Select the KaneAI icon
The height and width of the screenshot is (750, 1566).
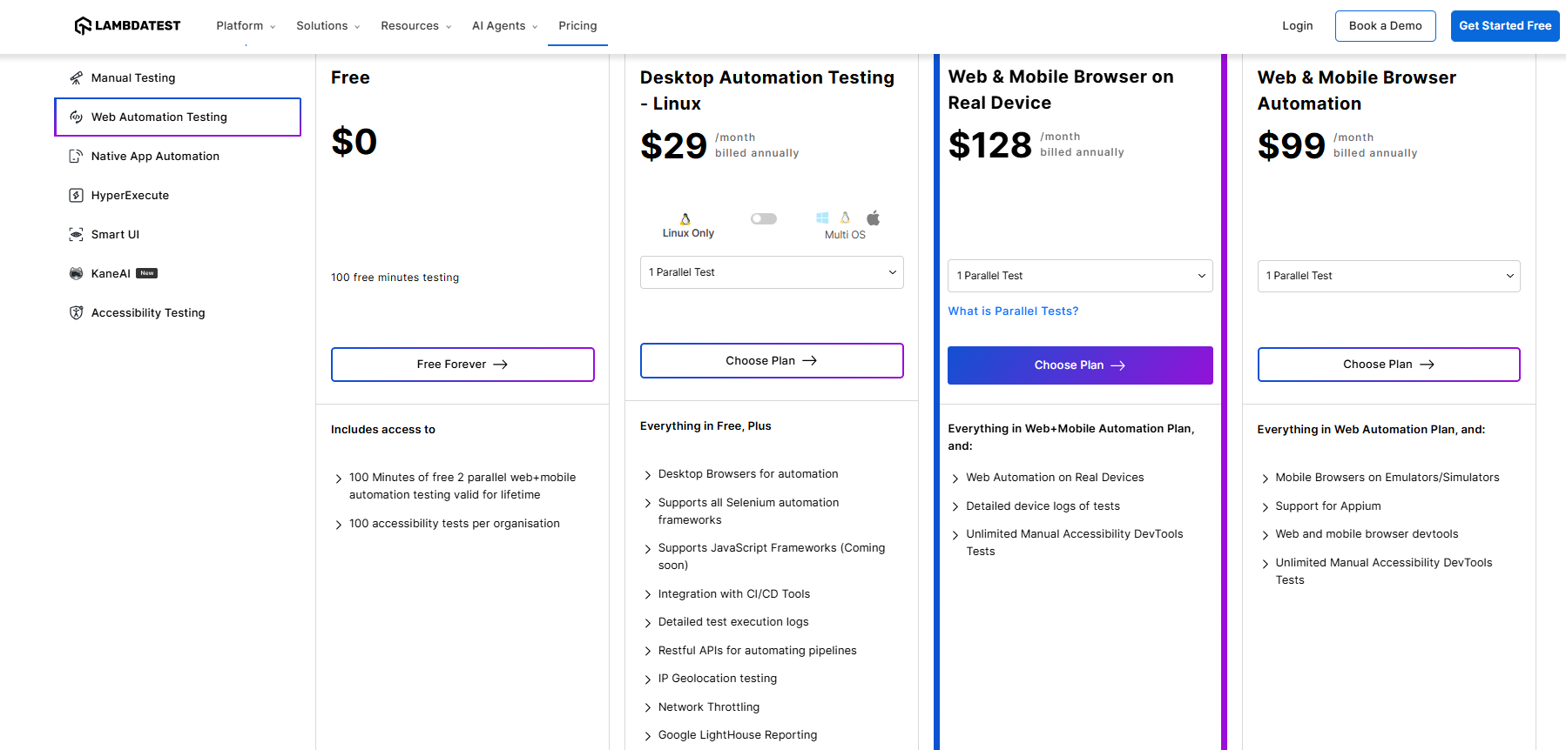(x=77, y=273)
